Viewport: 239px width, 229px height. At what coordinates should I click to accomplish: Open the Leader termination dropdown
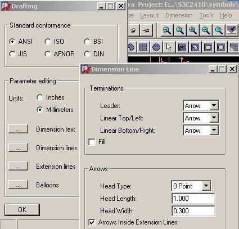coord(214,106)
